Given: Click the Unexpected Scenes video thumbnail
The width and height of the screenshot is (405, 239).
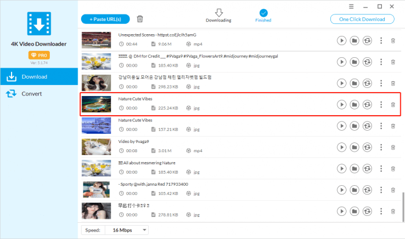Looking at the screenshot, I should click(x=96, y=40).
